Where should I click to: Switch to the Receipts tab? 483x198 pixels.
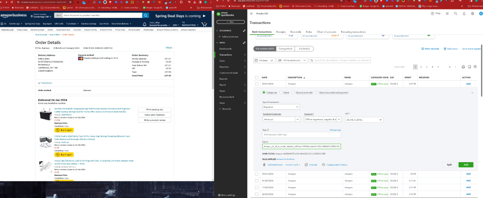click(281, 32)
